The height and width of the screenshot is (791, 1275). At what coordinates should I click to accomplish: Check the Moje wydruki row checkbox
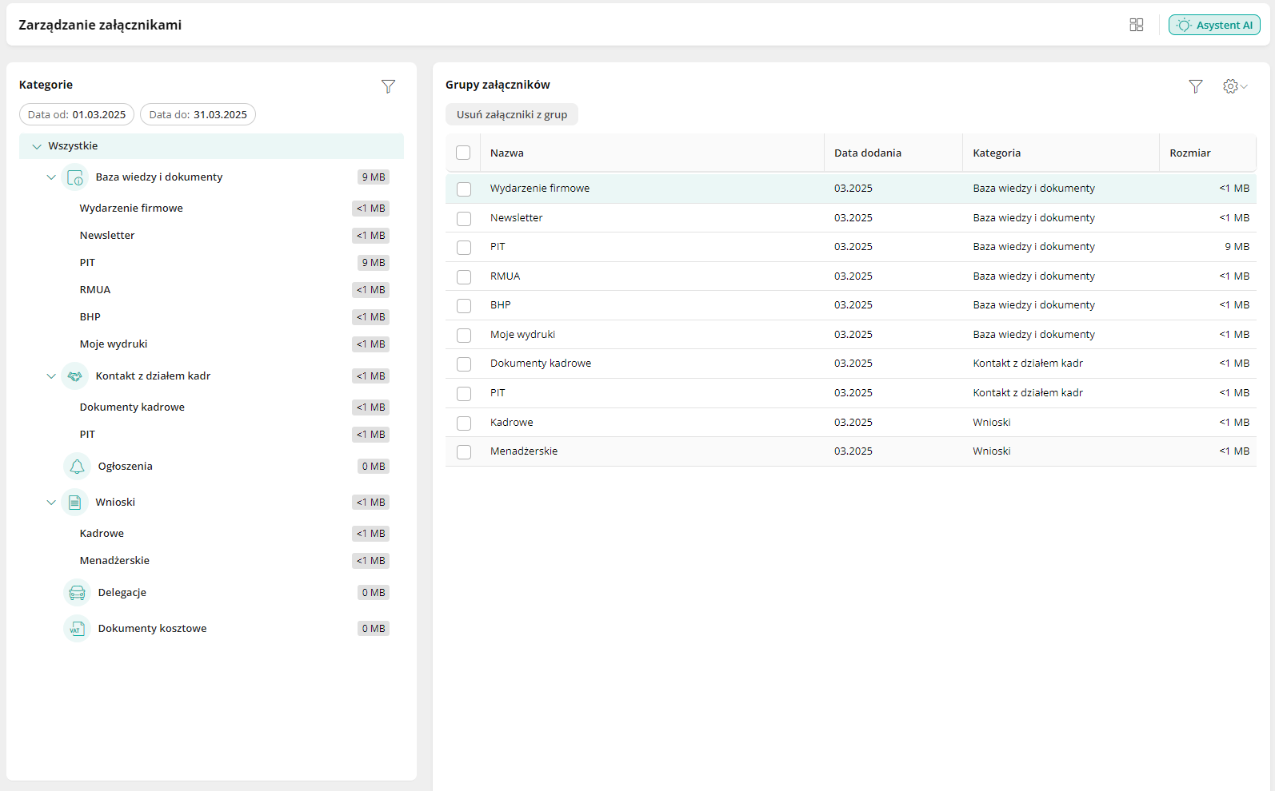point(464,336)
